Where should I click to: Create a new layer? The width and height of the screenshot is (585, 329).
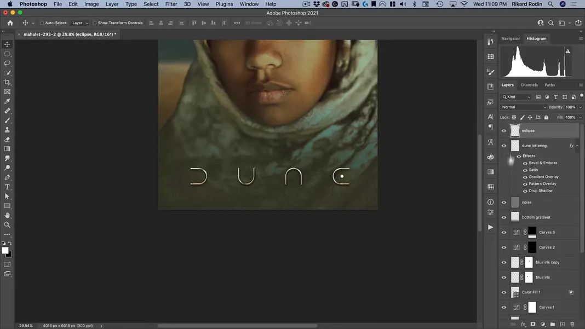562,325
